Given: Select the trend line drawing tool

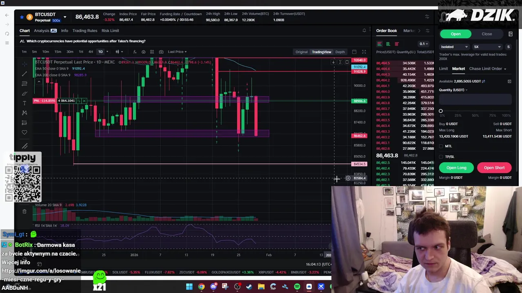Looking at the screenshot, I should point(24,74).
